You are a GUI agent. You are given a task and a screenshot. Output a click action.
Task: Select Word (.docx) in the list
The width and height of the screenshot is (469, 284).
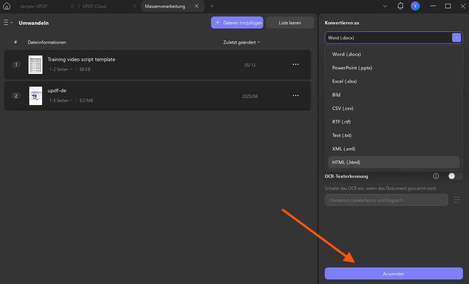(394, 54)
